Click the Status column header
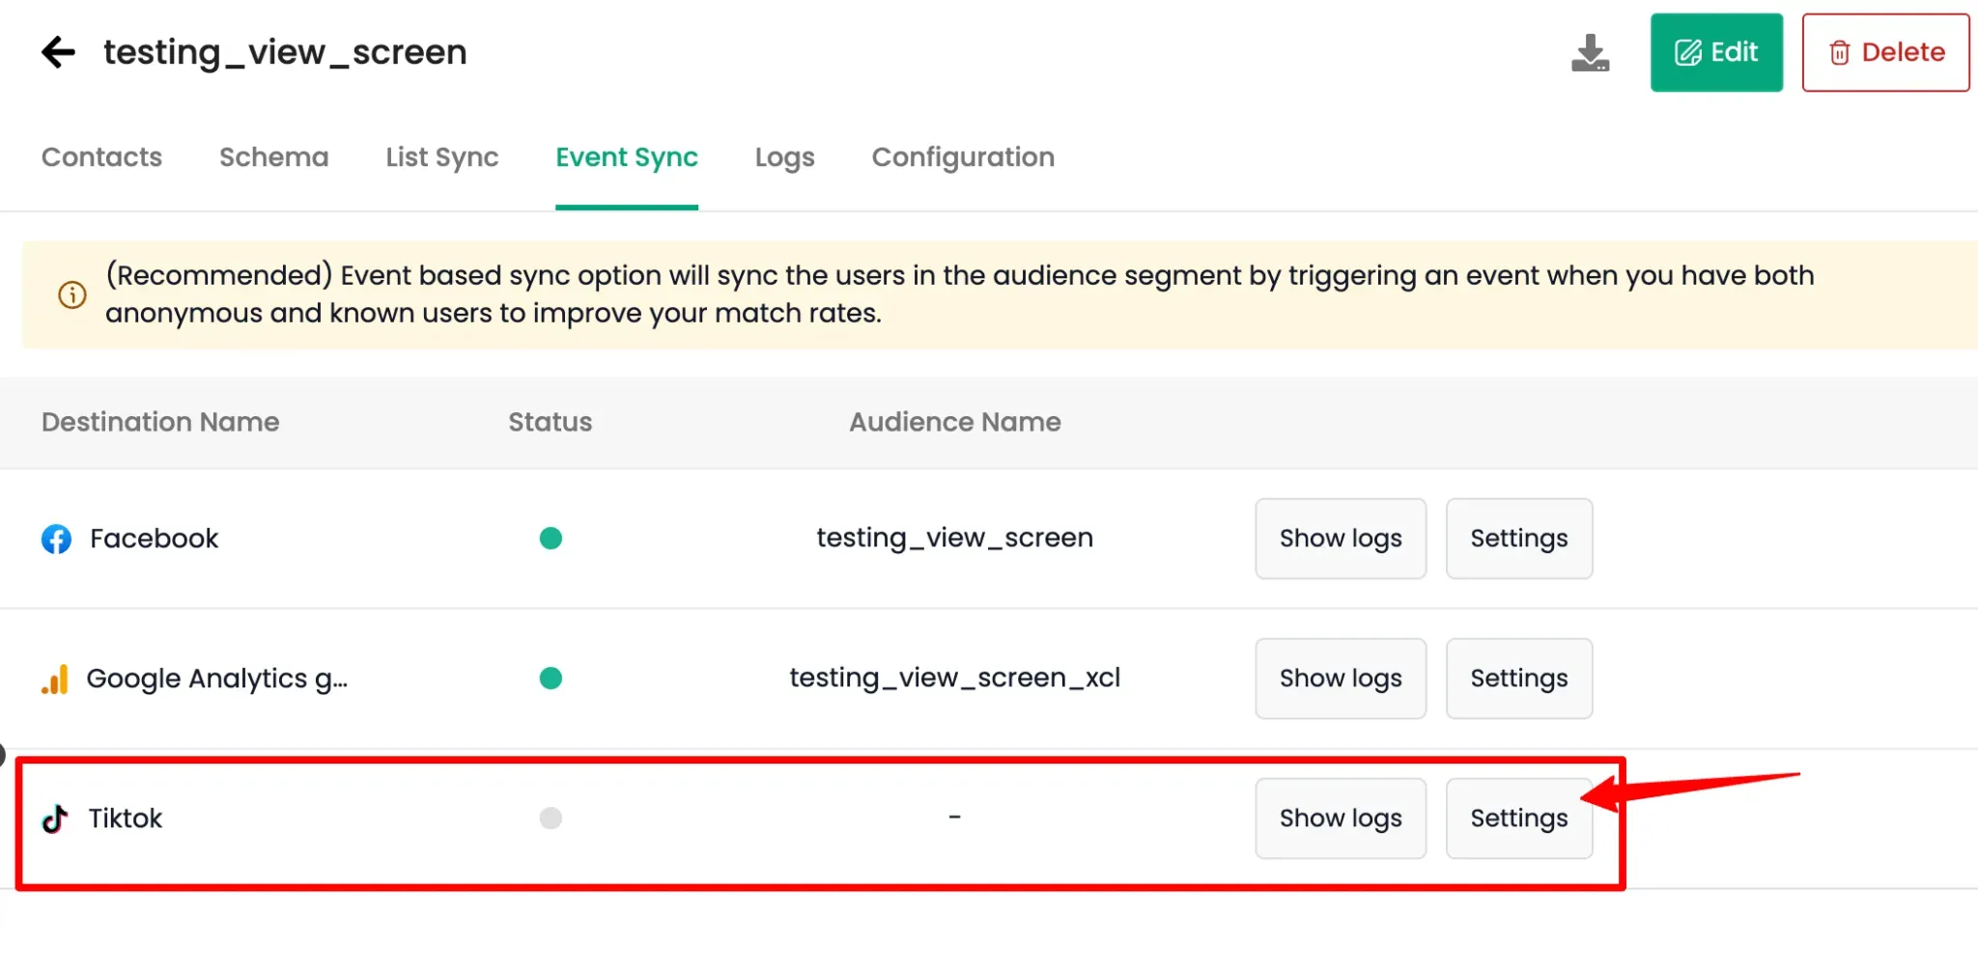The image size is (1978, 975). [551, 422]
